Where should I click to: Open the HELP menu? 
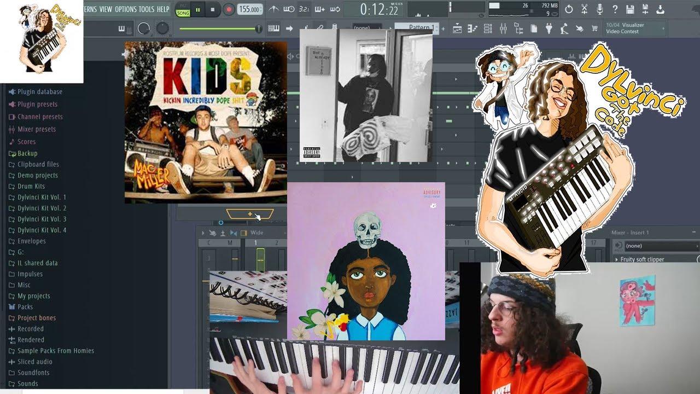coord(163,9)
